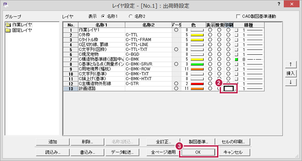
Task: Toggle print circle for row 2 C外枠
Action: [228, 35]
